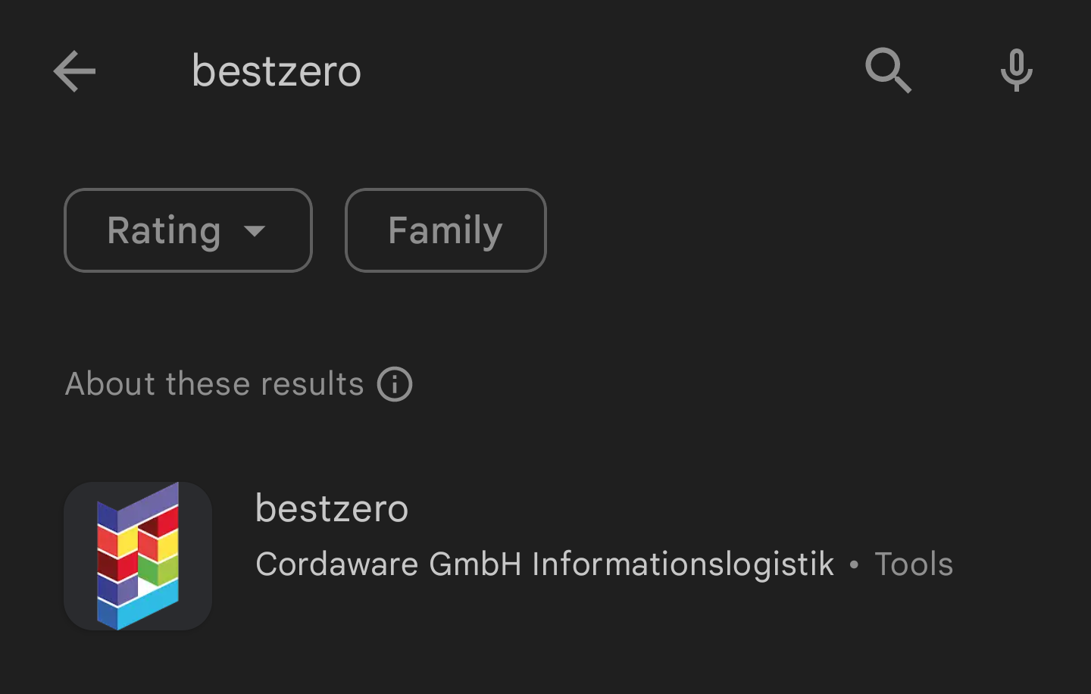1091x694 pixels.
Task: Click the bestzero search query field
Action: click(277, 71)
